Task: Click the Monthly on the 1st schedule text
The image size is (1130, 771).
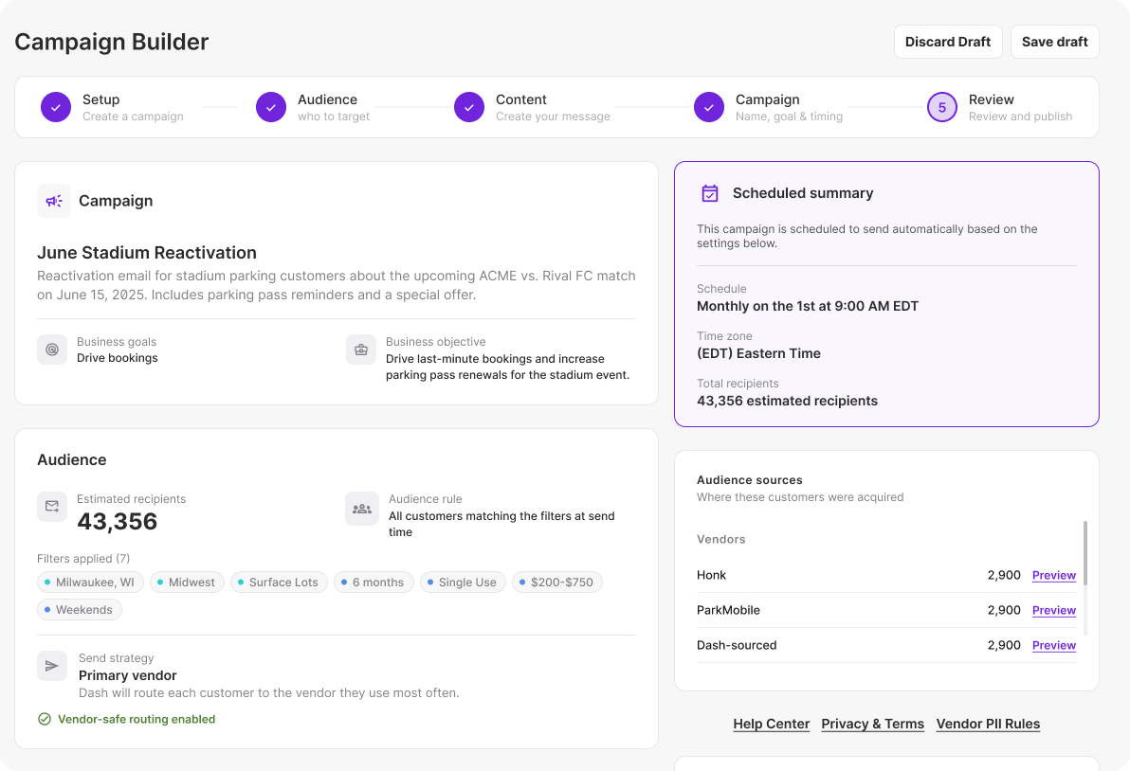Action: (x=808, y=306)
